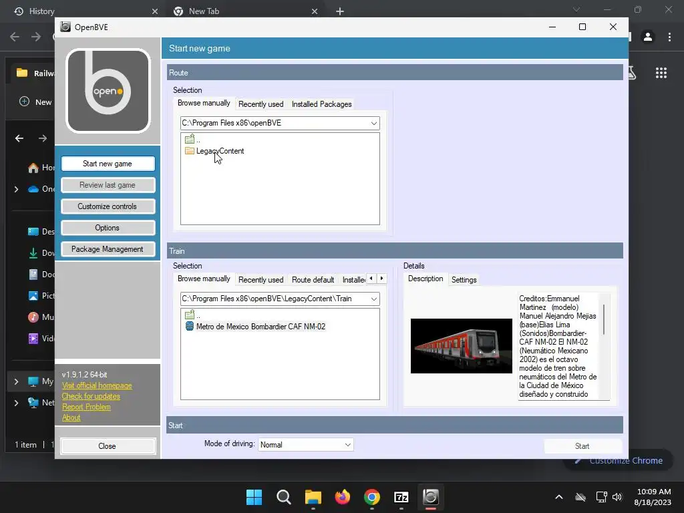The width and height of the screenshot is (684, 513).
Task: Select Route Browse manually tab
Action: pos(204,103)
